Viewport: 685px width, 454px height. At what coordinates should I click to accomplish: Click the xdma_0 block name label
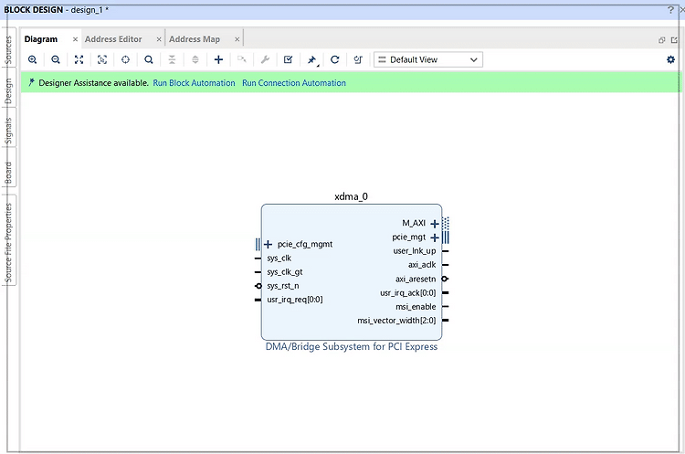352,196
